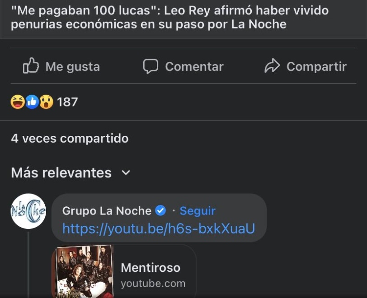
Task: Click the laughing face reaction emoji
Action: 17,102
